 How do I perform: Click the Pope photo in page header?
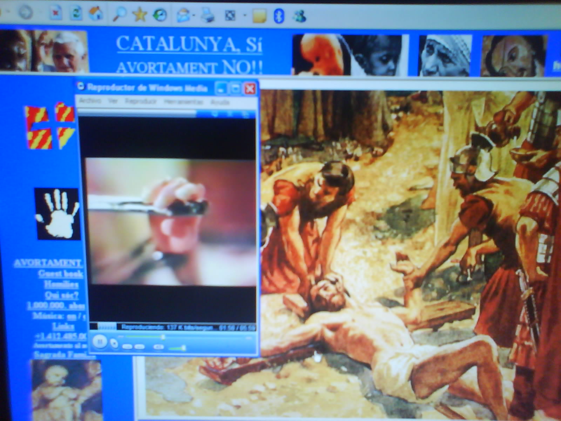(x=44, y=51)
